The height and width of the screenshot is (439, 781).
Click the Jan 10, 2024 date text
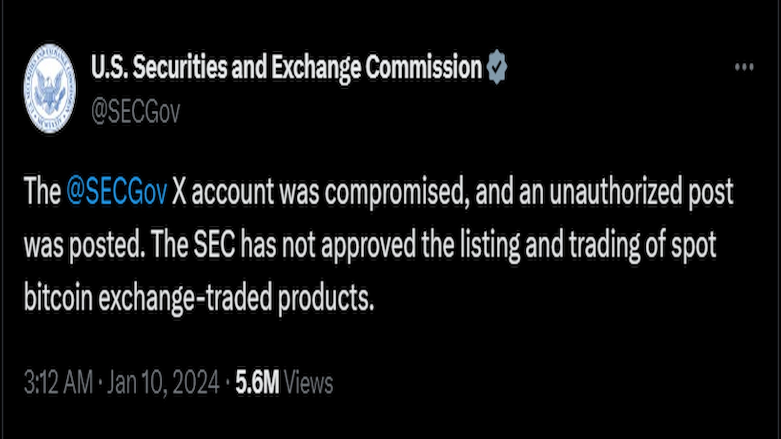pos(161,381)
